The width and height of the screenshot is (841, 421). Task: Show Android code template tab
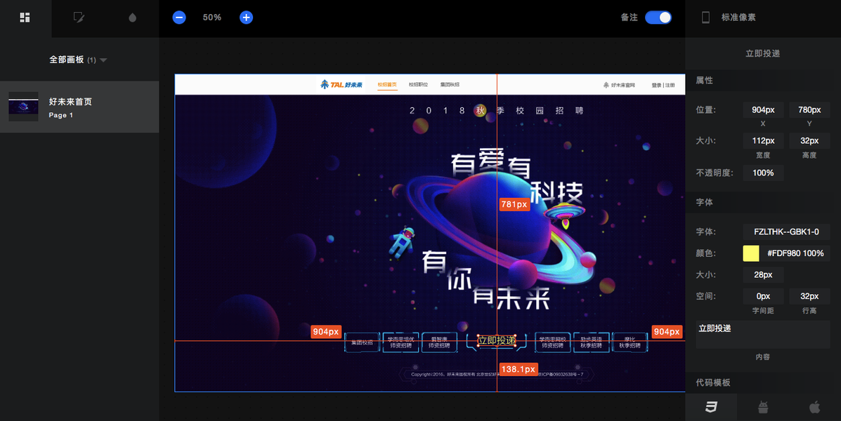point(763,407)
